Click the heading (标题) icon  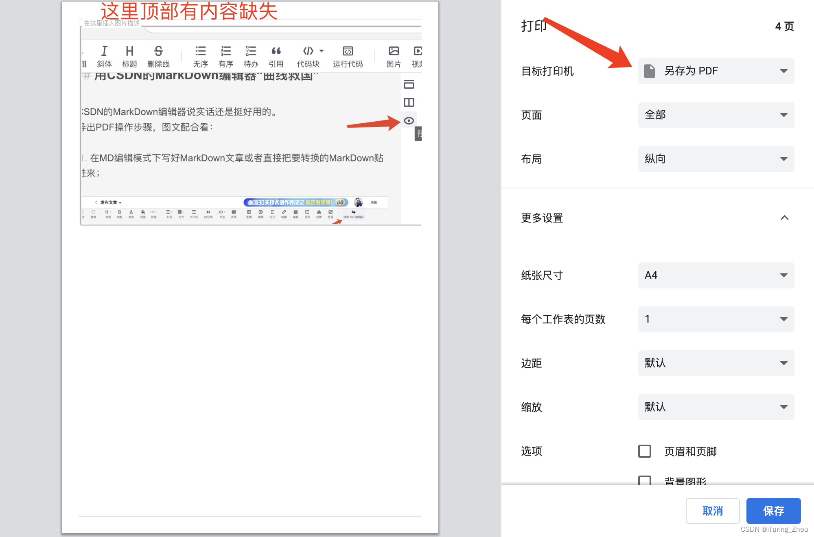click(x=129, y=51)
